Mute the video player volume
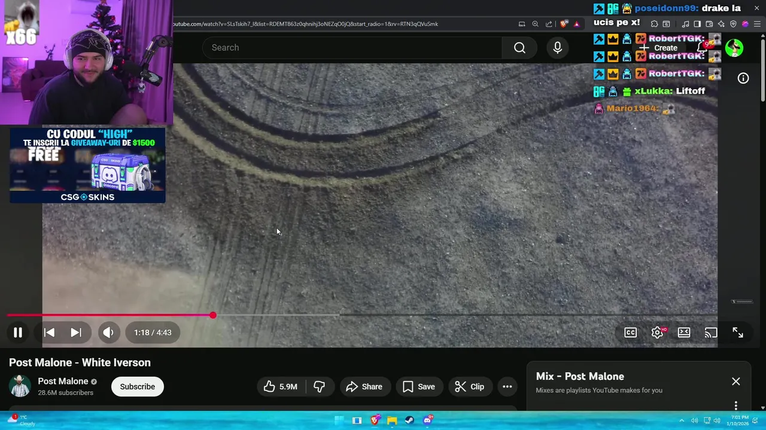 pyautogui.click(x=108, y=333)
